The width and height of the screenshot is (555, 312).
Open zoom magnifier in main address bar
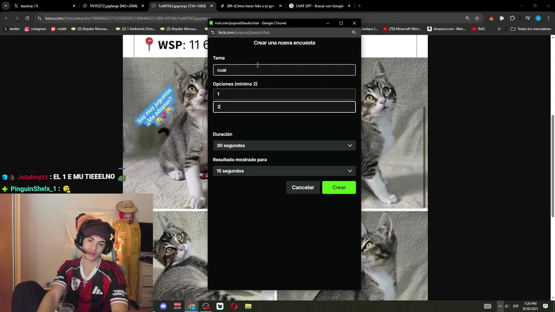click(467, 18)
